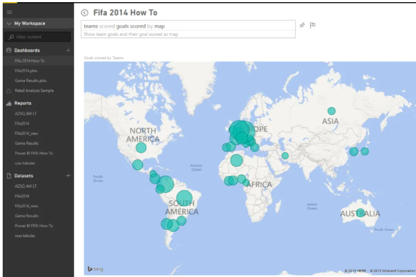The width and height of the screenshot is (416, 277).
Task: Flag the result using the flag icon
Action: tap(312, 25)
